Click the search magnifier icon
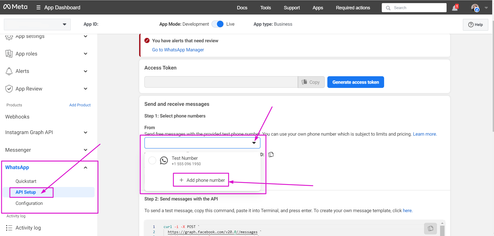Viewport: 494px width, 236px height. [388, 8]
